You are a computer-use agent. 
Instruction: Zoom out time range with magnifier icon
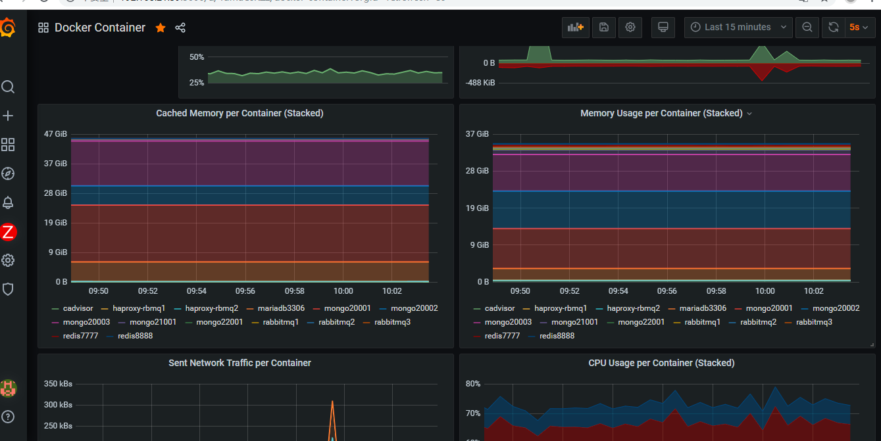(x=807, y=27)
